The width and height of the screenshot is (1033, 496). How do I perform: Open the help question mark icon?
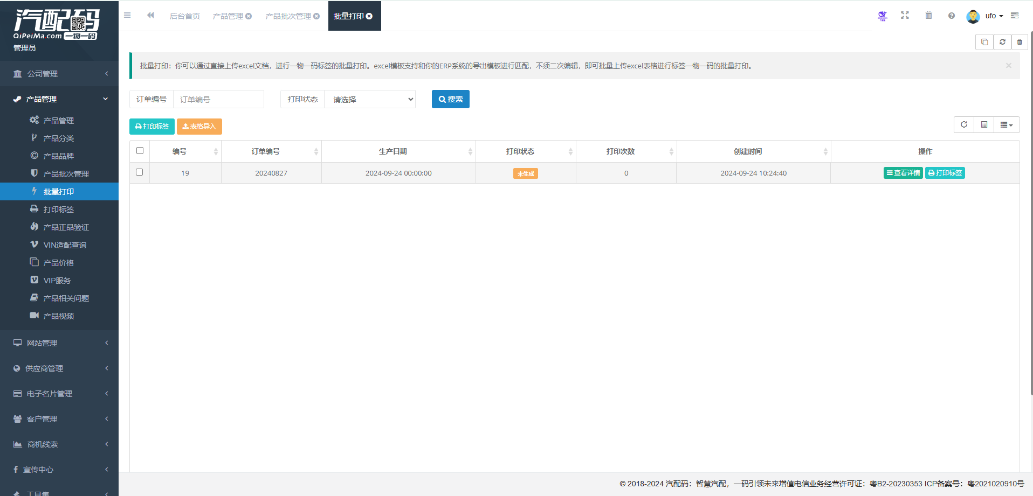point(952,16)
